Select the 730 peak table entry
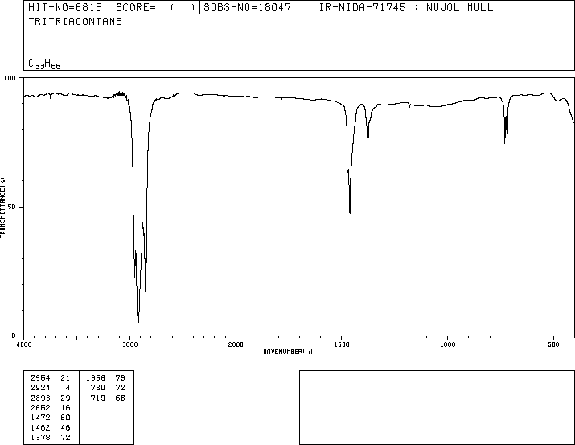The image size is (575, 445). click(x=108, y=387)
